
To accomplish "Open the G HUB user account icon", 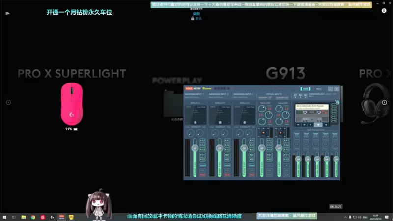I will 384,11.
